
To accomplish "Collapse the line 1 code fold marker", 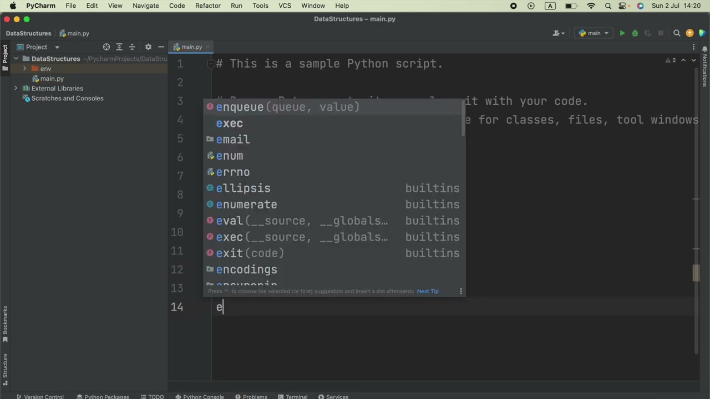I will (211, 64).
